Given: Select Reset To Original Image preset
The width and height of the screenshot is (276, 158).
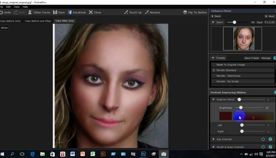Looking at the screenshot, I should point(243,65).
